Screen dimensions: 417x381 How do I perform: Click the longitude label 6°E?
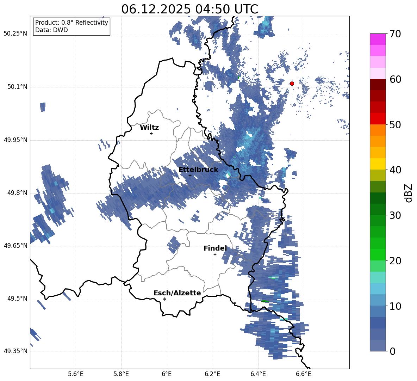167,374
